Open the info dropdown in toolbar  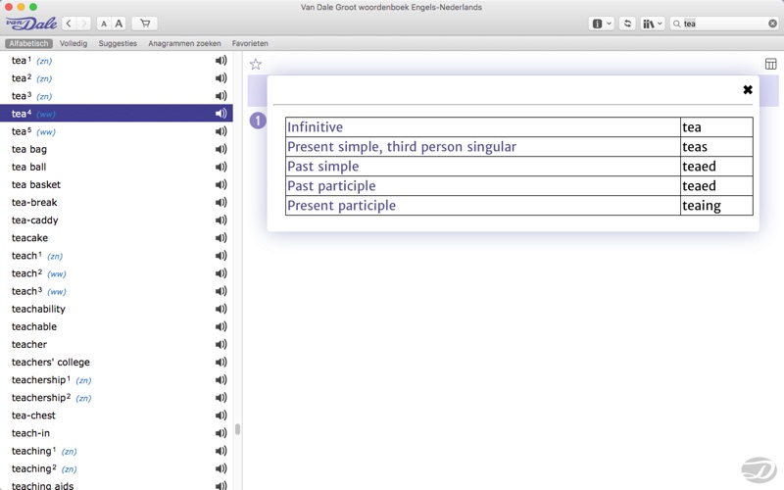pos(601,24)
